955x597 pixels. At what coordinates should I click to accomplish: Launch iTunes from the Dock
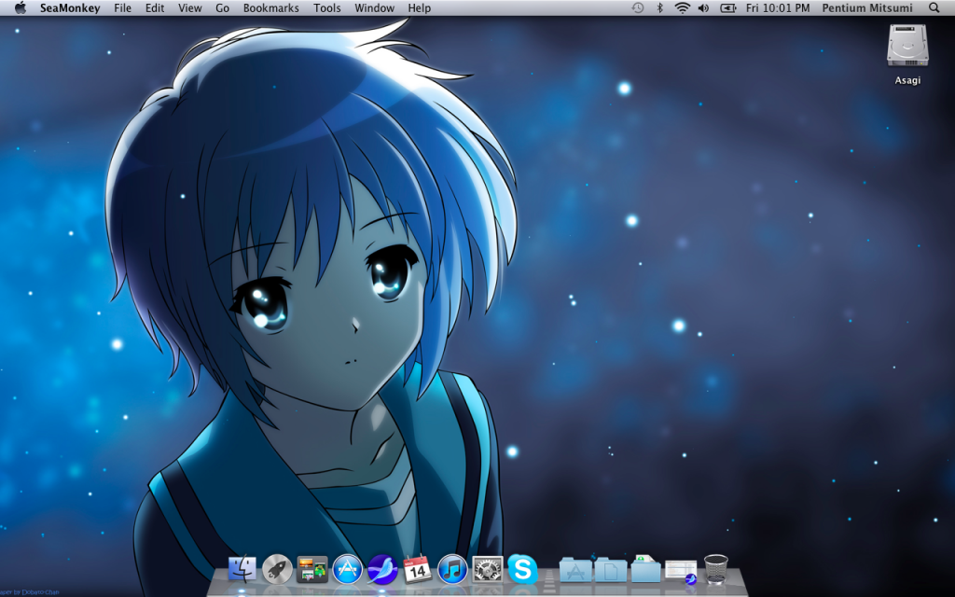coord(452,570)
